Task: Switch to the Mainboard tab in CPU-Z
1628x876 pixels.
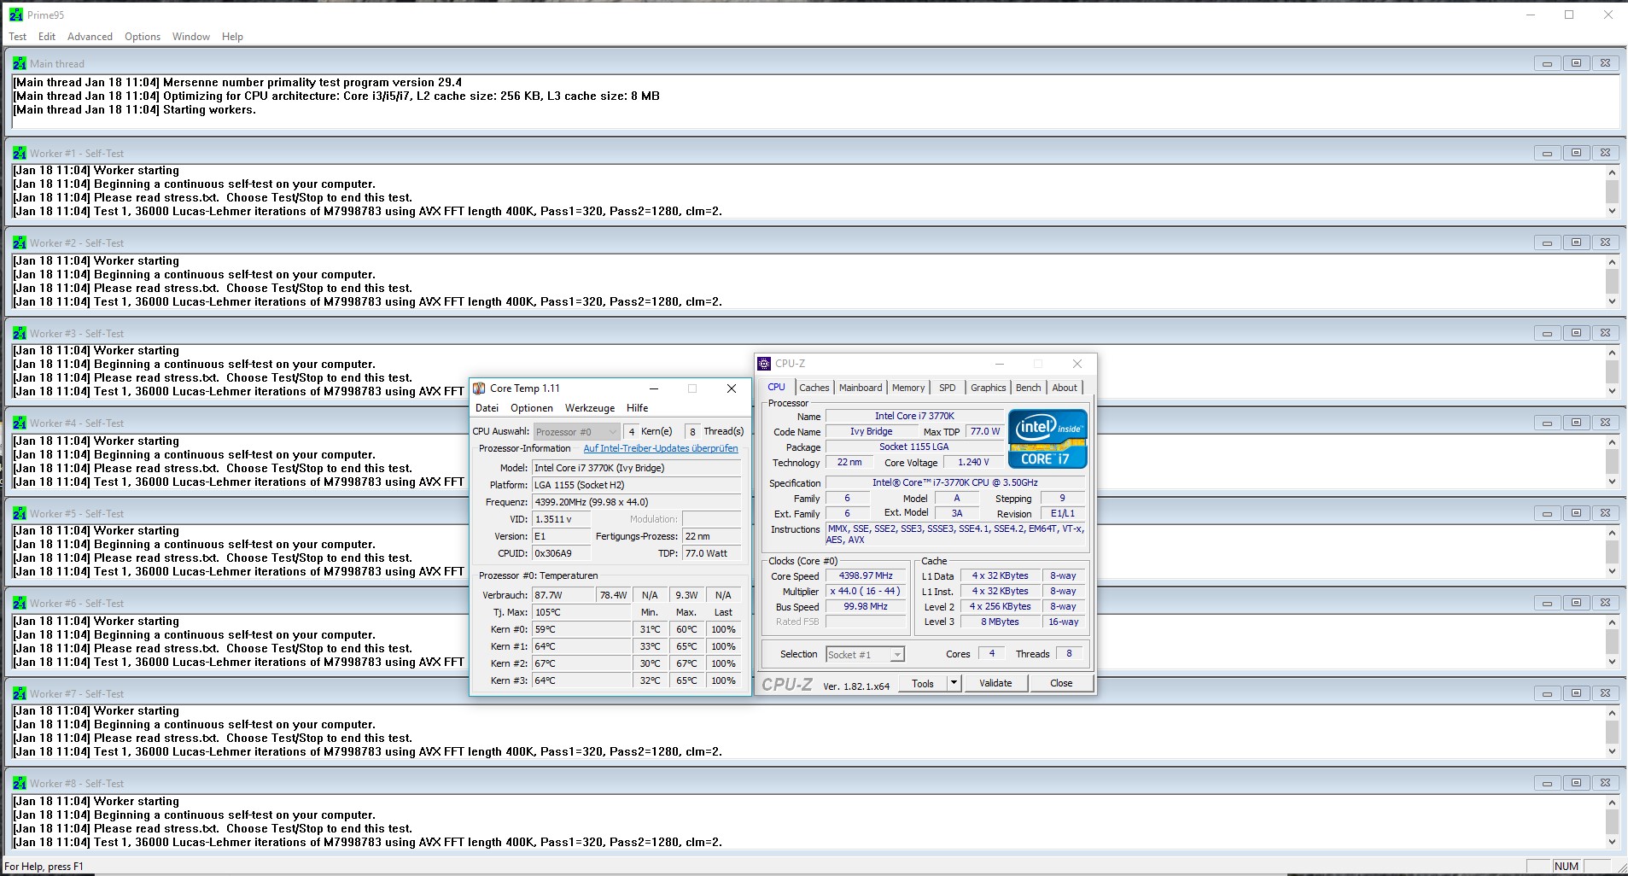Action: coord(861,388)
